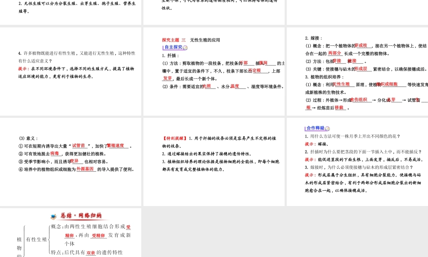Click the red label 【特别提醒】
Viewport: 428px width, 257px height.
tap(175, 138)
